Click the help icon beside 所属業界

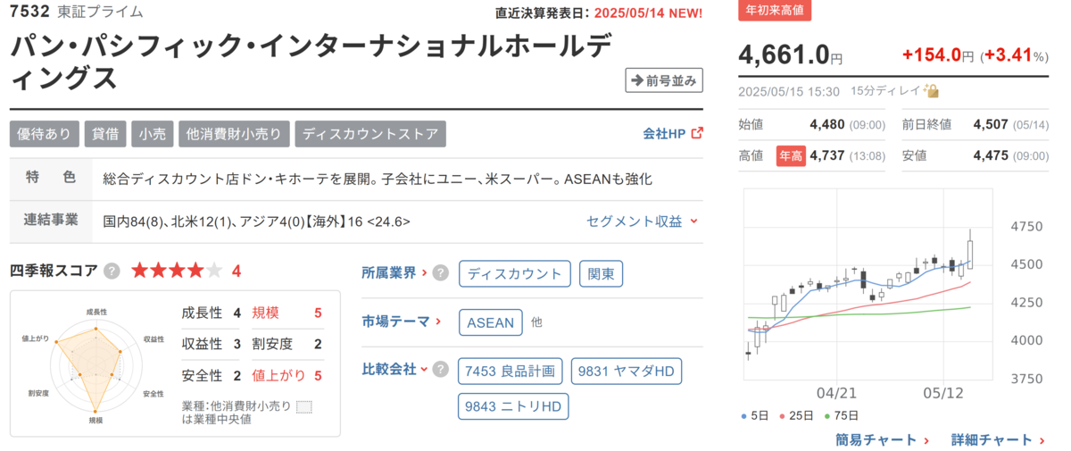pos(440,273)
